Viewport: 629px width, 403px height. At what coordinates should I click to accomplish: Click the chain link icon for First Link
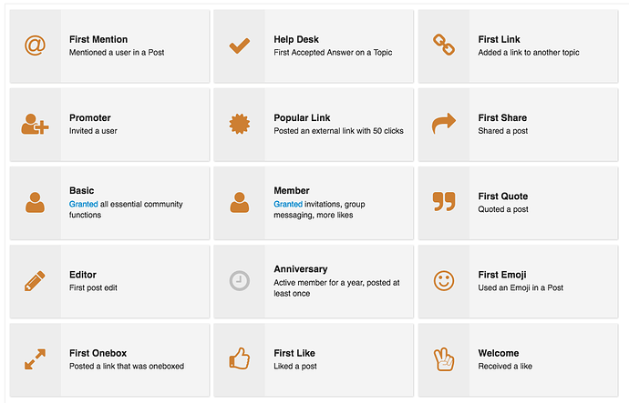[x=444, y=45]
